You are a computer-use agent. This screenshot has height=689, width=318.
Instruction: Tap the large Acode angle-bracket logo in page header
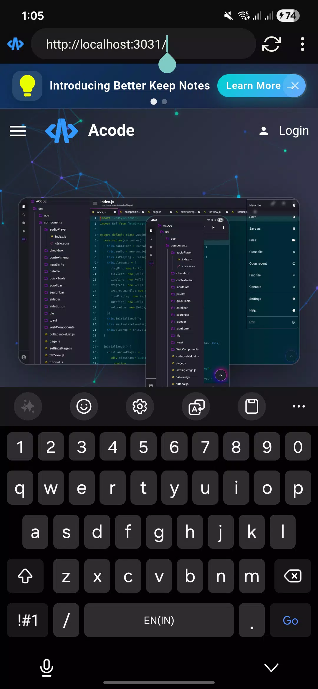click(62, 131)
